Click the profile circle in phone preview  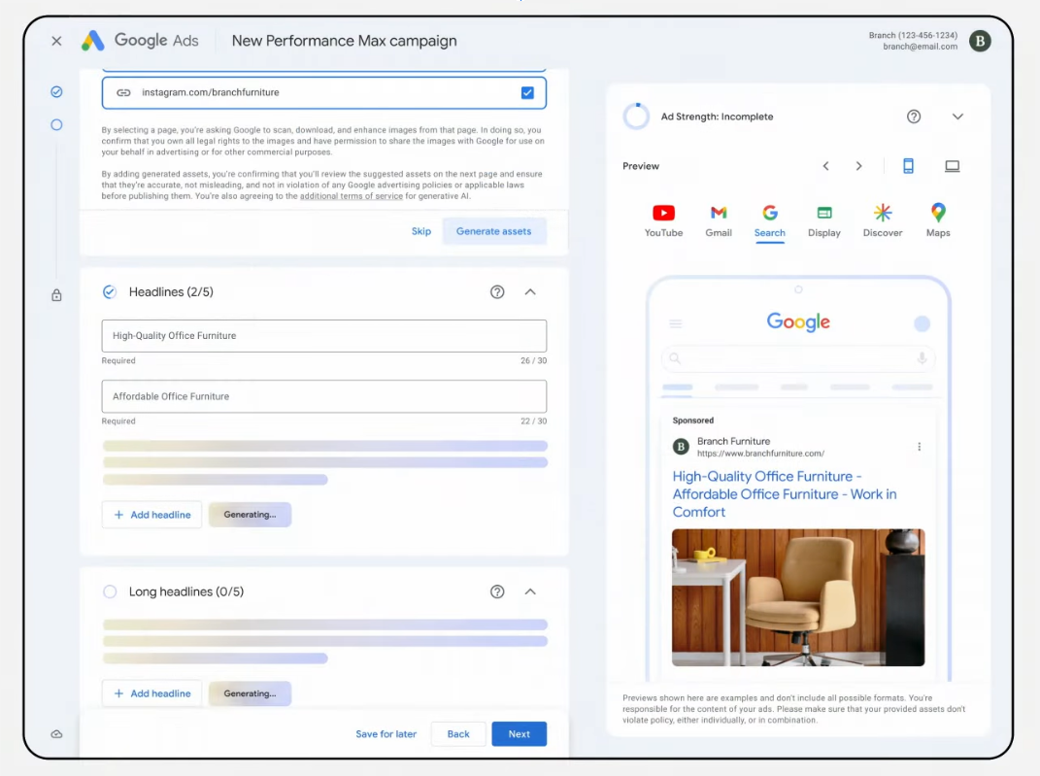pos(922,323)
